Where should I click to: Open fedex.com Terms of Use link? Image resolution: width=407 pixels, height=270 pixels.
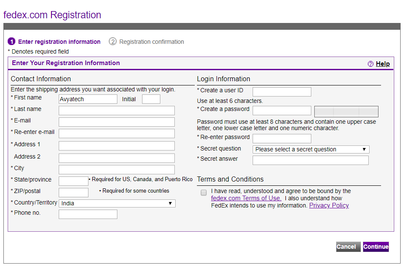[246, 198]
